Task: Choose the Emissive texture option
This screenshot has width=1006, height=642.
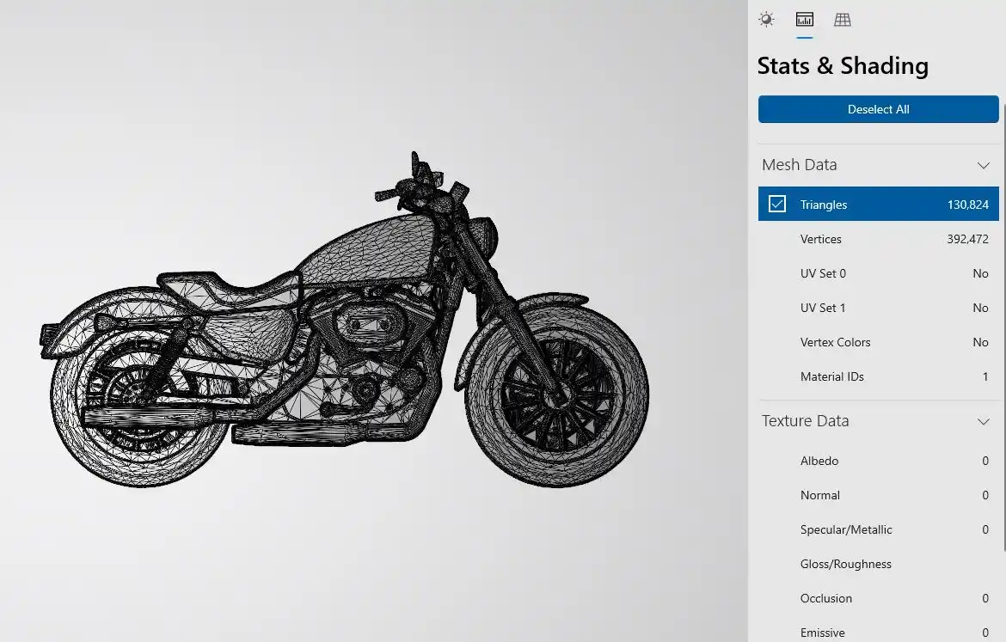Action: (877, 633)
